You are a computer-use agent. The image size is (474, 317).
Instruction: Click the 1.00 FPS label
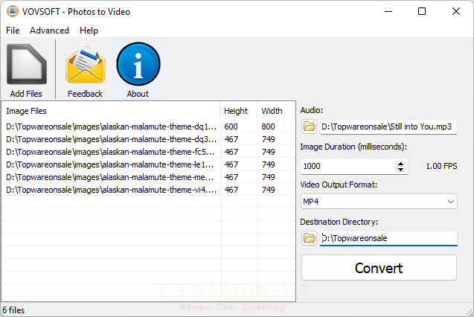(x=441, y=166)
